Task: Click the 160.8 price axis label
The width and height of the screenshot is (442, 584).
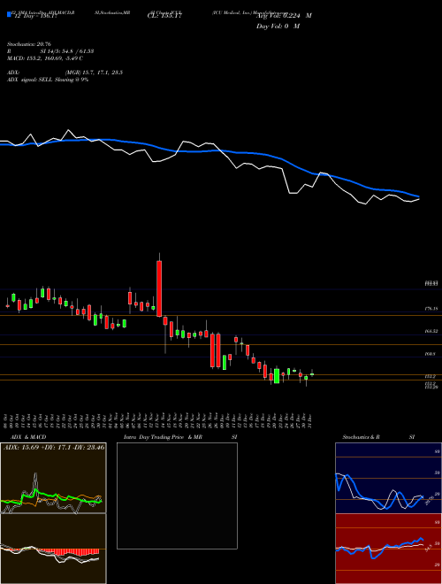Action: (431, 354)
